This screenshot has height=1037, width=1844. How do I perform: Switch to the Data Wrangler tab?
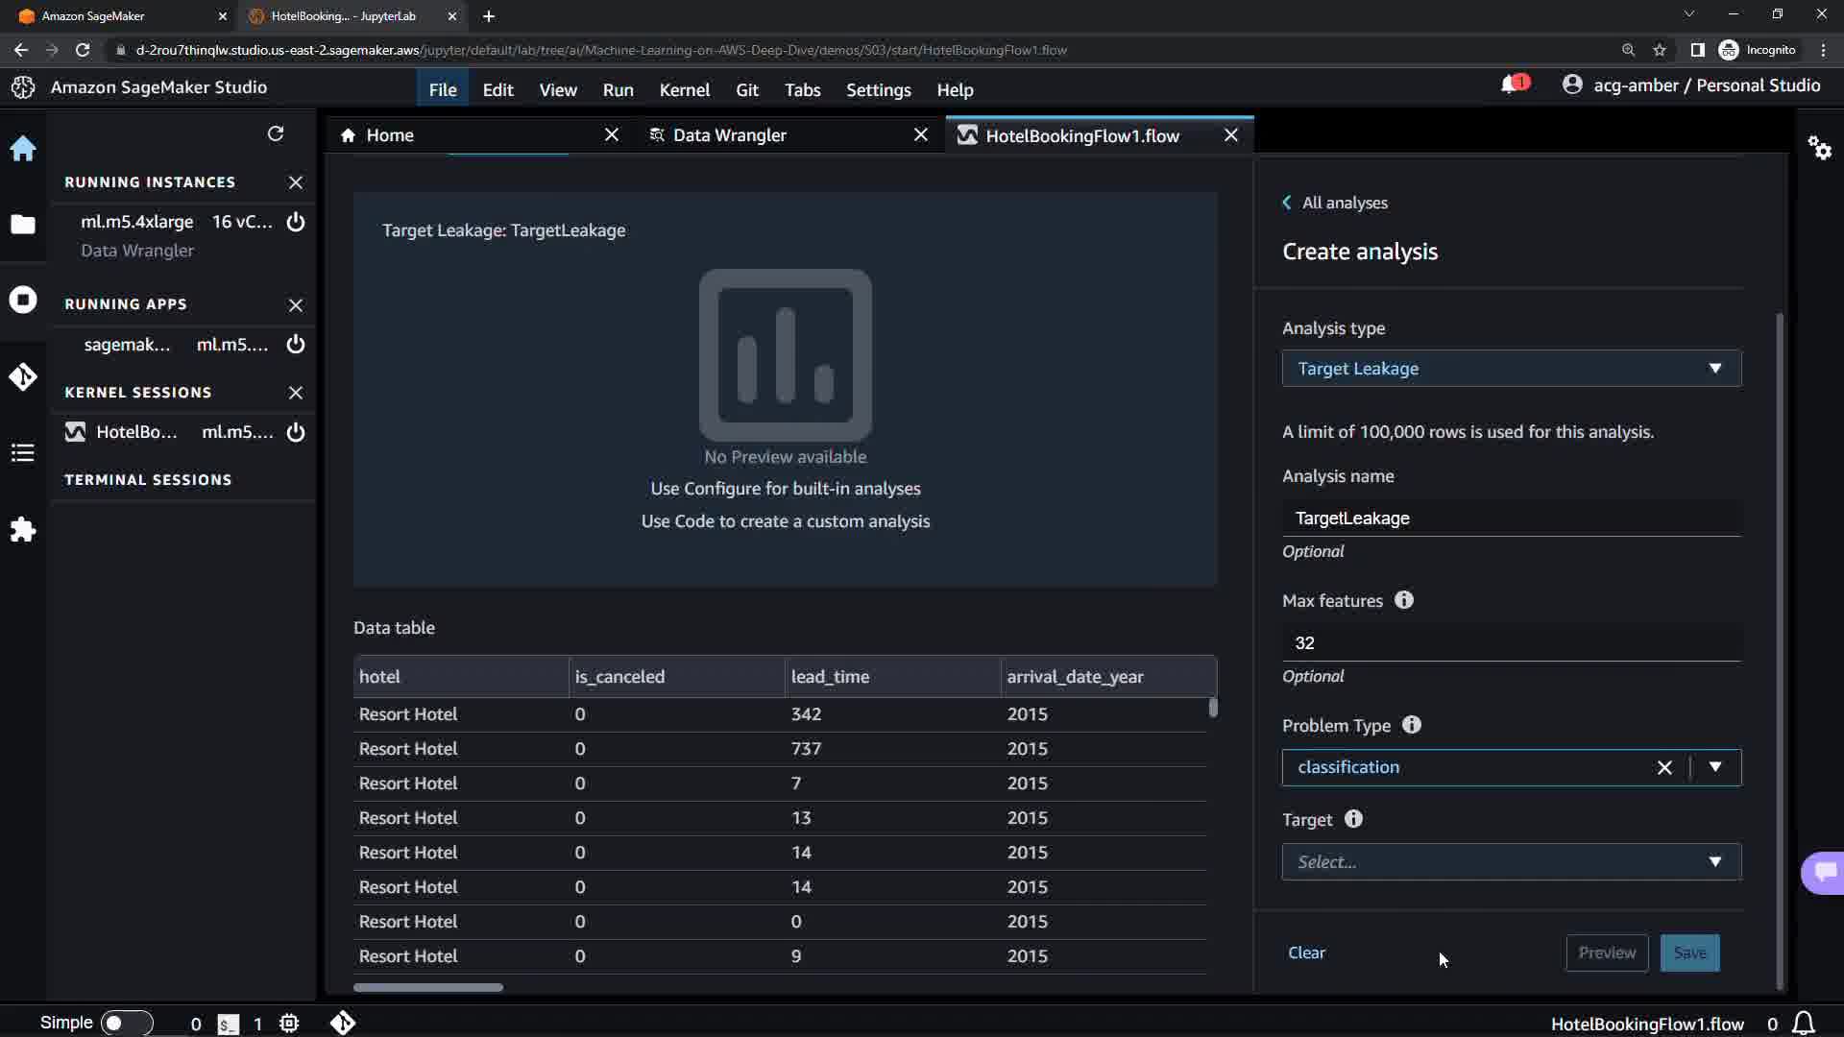pos(729,135)
